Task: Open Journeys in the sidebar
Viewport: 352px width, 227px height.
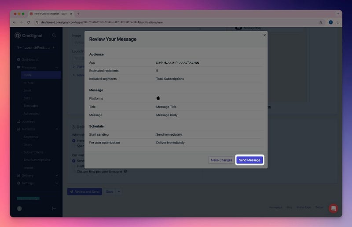Action: (x=28, y=122)
